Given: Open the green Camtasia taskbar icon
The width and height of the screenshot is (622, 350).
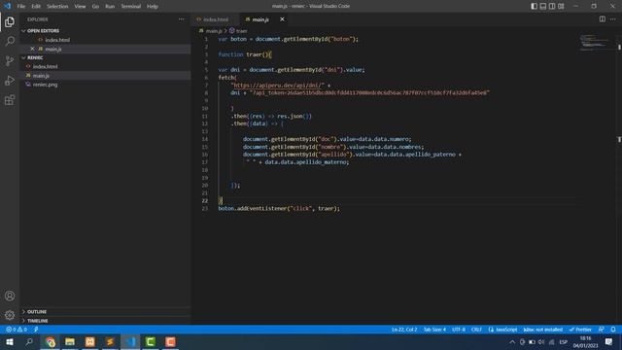Looking at the screenshot, I should 150,341.
